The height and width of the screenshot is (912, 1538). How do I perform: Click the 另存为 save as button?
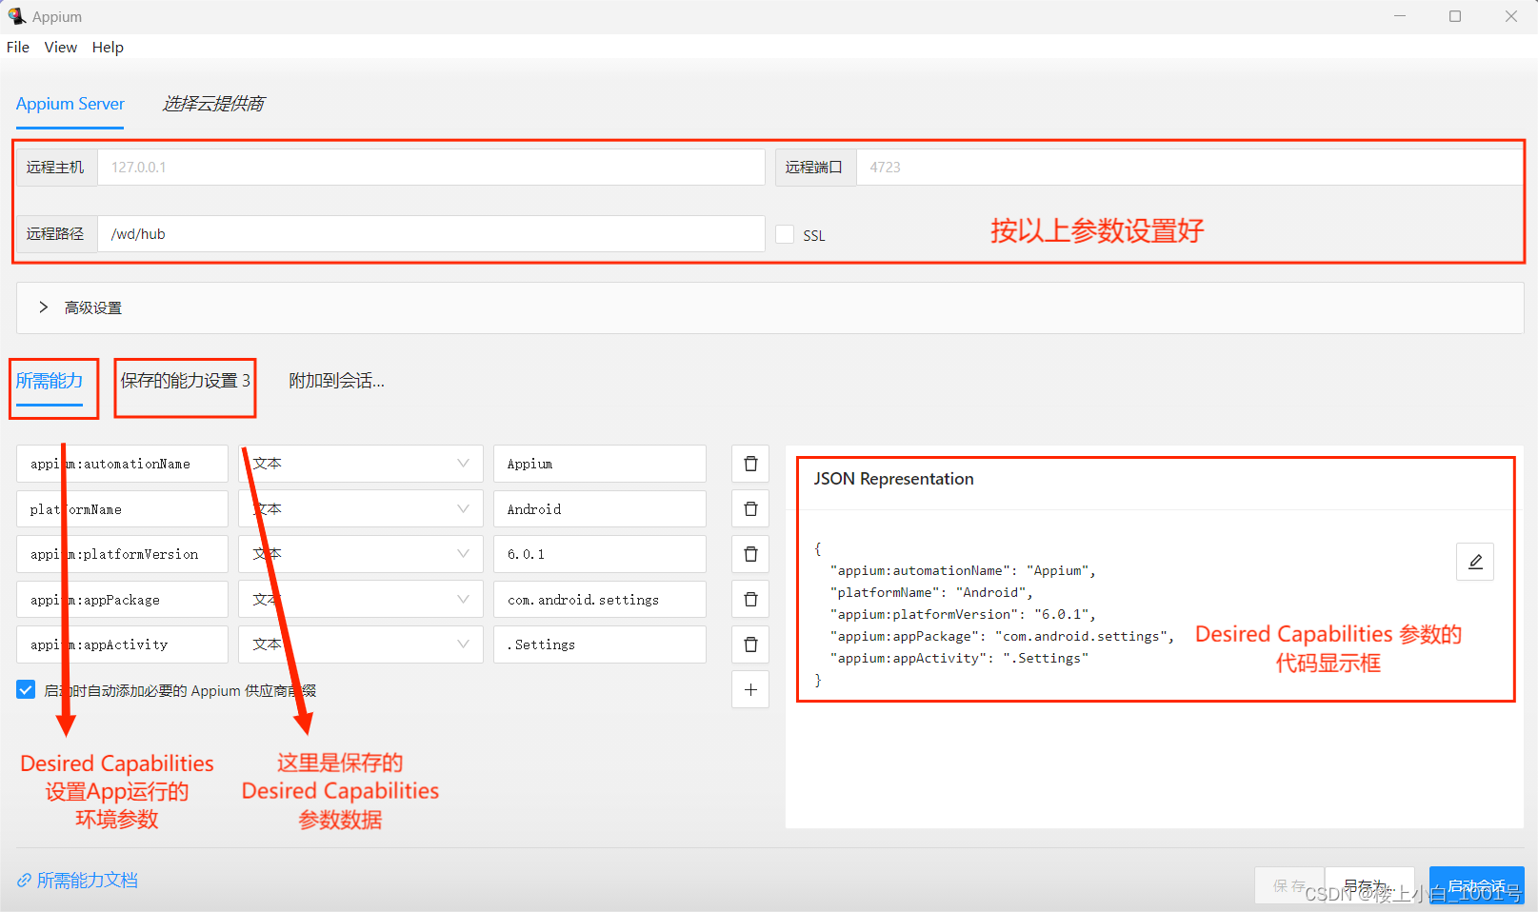coord(1368,885)
